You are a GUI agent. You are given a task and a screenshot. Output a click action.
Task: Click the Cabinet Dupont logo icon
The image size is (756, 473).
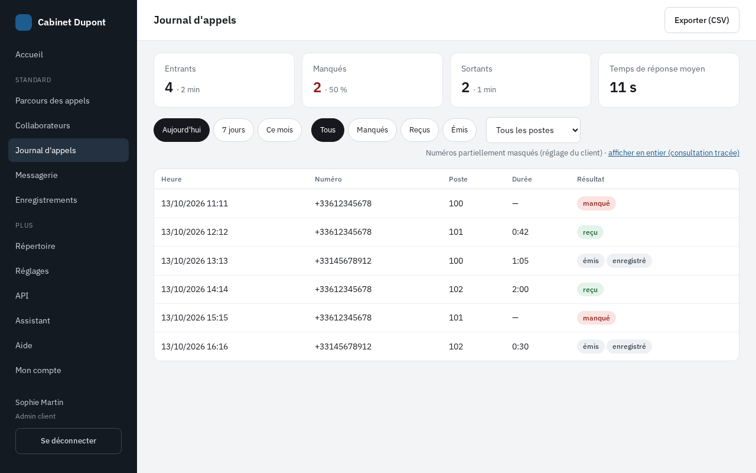pyautogui.click(x=24, y=22)
